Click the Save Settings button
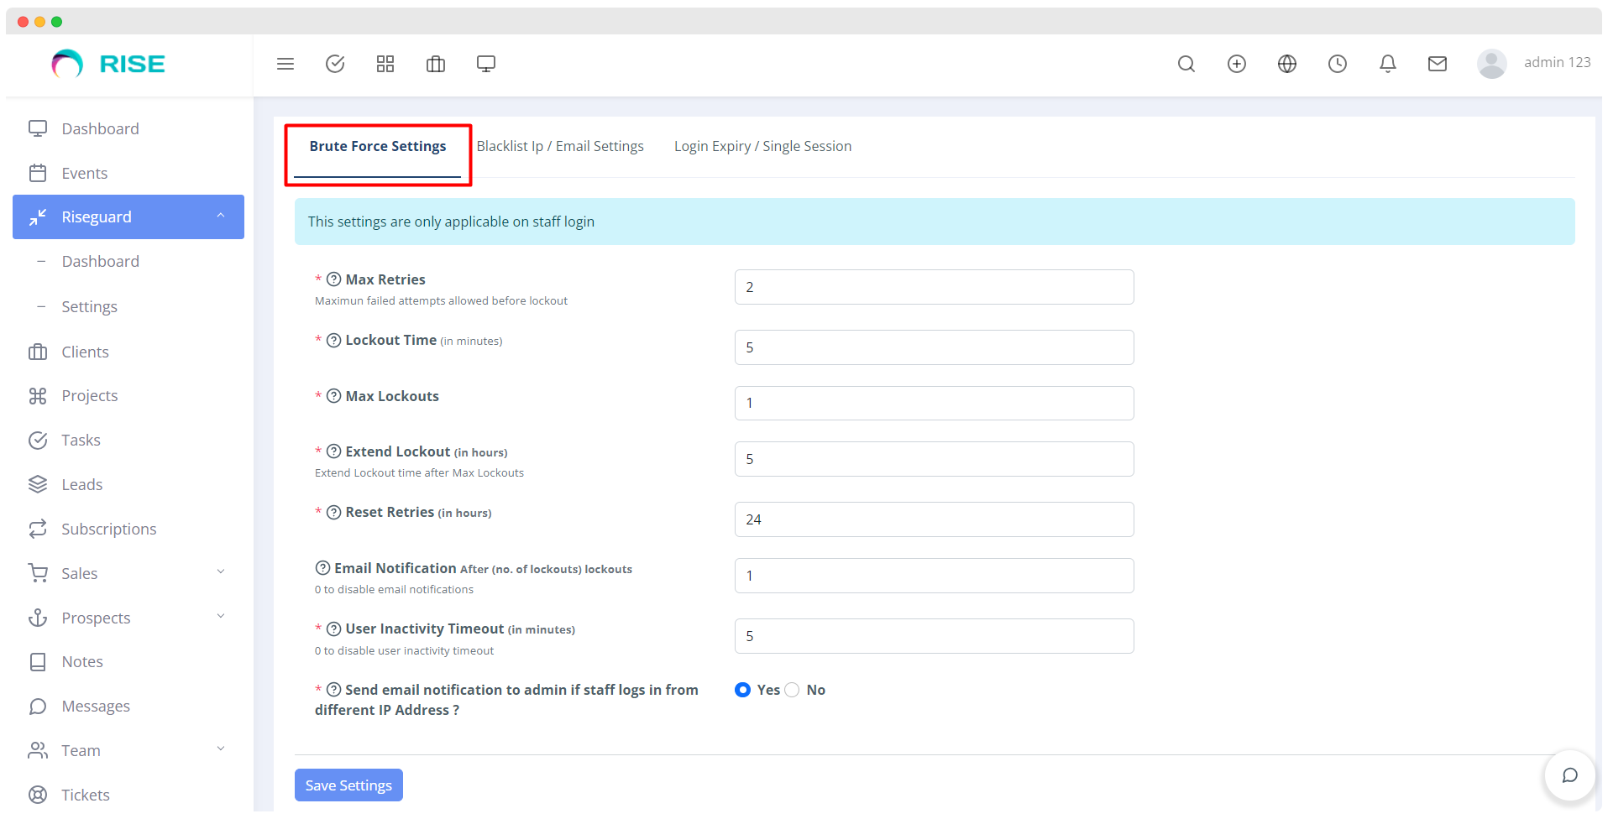Image resolution: width=1608 pixels, height=819 pixels. [x=348, y=785]
